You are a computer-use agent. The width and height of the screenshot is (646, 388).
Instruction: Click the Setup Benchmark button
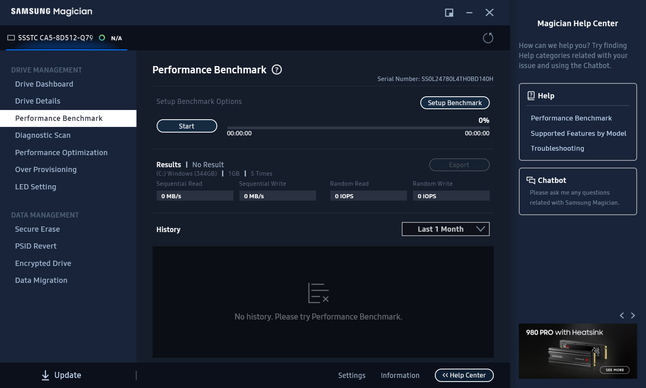(x=455, y=103)
